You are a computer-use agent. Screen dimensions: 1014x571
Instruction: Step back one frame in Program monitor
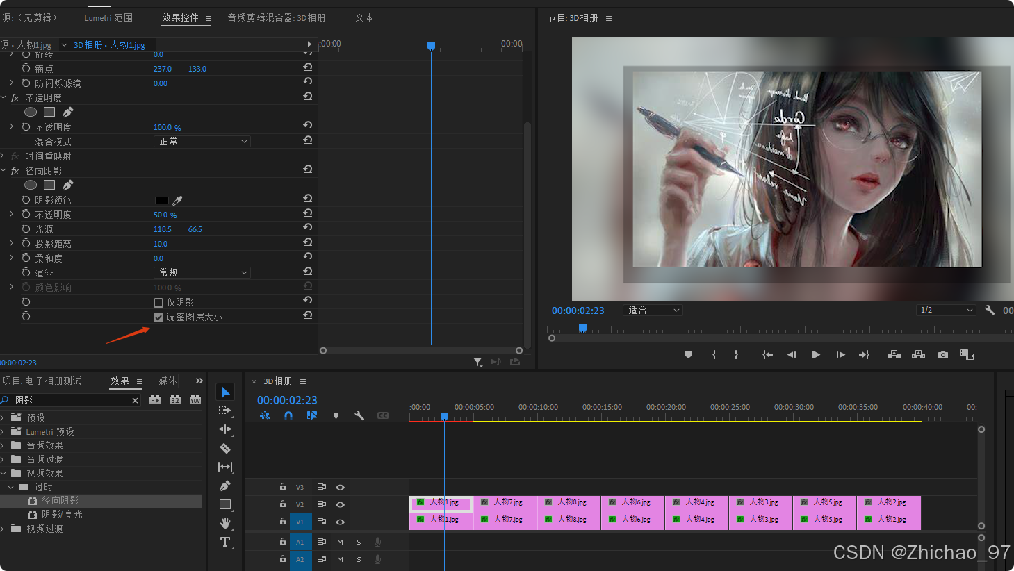tap(792, 354)
